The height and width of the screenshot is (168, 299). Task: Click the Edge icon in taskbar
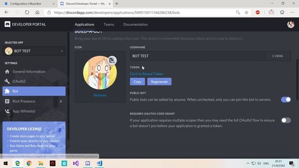[17, 163]
